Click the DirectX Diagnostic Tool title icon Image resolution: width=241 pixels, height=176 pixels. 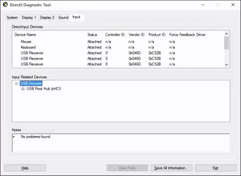pos(5,5)
